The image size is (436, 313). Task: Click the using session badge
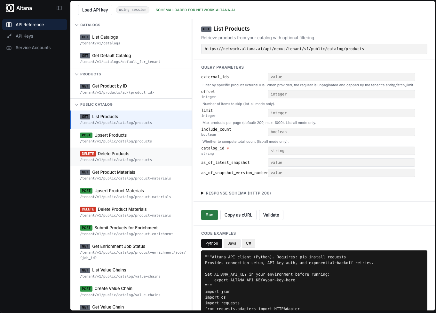click(x=132, y=10)
